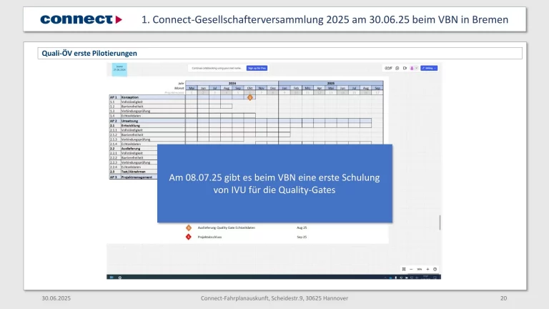
Task: Click the page number 20
Action: pos(503,298)
